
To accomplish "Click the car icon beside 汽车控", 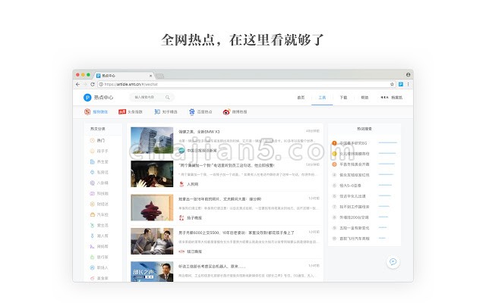I will click(x=92, y=214).
